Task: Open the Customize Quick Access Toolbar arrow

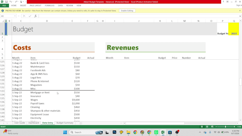Action: (x=26, y=2)
